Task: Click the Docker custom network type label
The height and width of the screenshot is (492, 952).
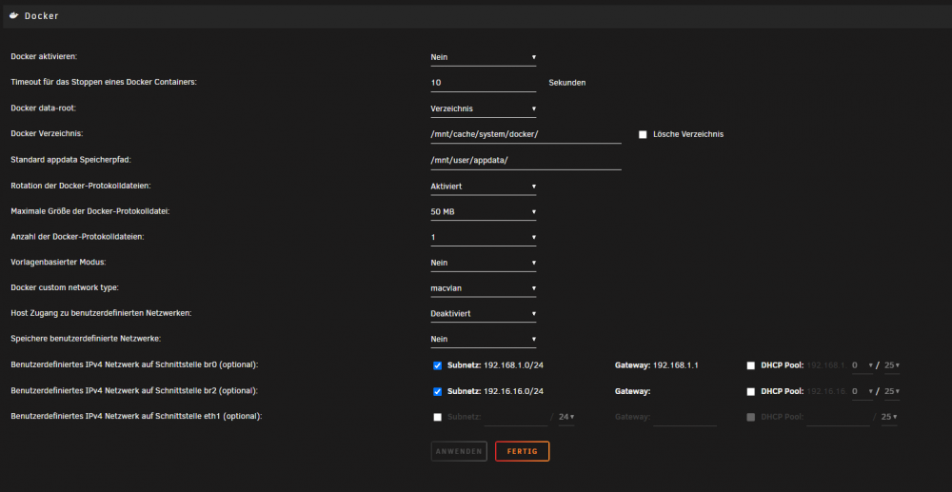Action: pos(65,288)
